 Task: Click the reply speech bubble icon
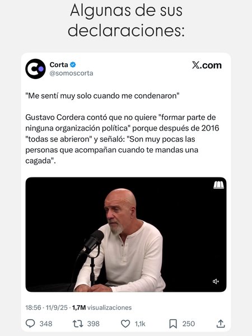pyautogui.click(x=30, y=324)
